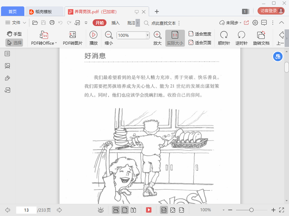This screenshot has width=289, height=216.
Task: Open the annotations sidebar pen icon
Action: tap(7, 78)
